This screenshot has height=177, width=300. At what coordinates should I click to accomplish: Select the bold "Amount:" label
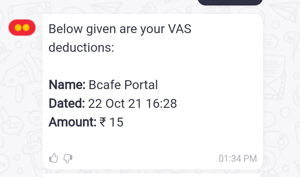(x=73, y=122)
